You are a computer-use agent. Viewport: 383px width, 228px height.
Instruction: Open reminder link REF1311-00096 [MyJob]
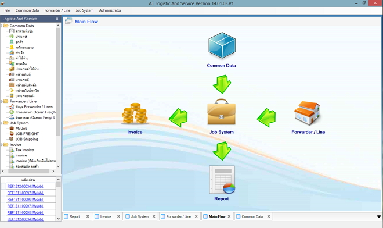point(25,199)
